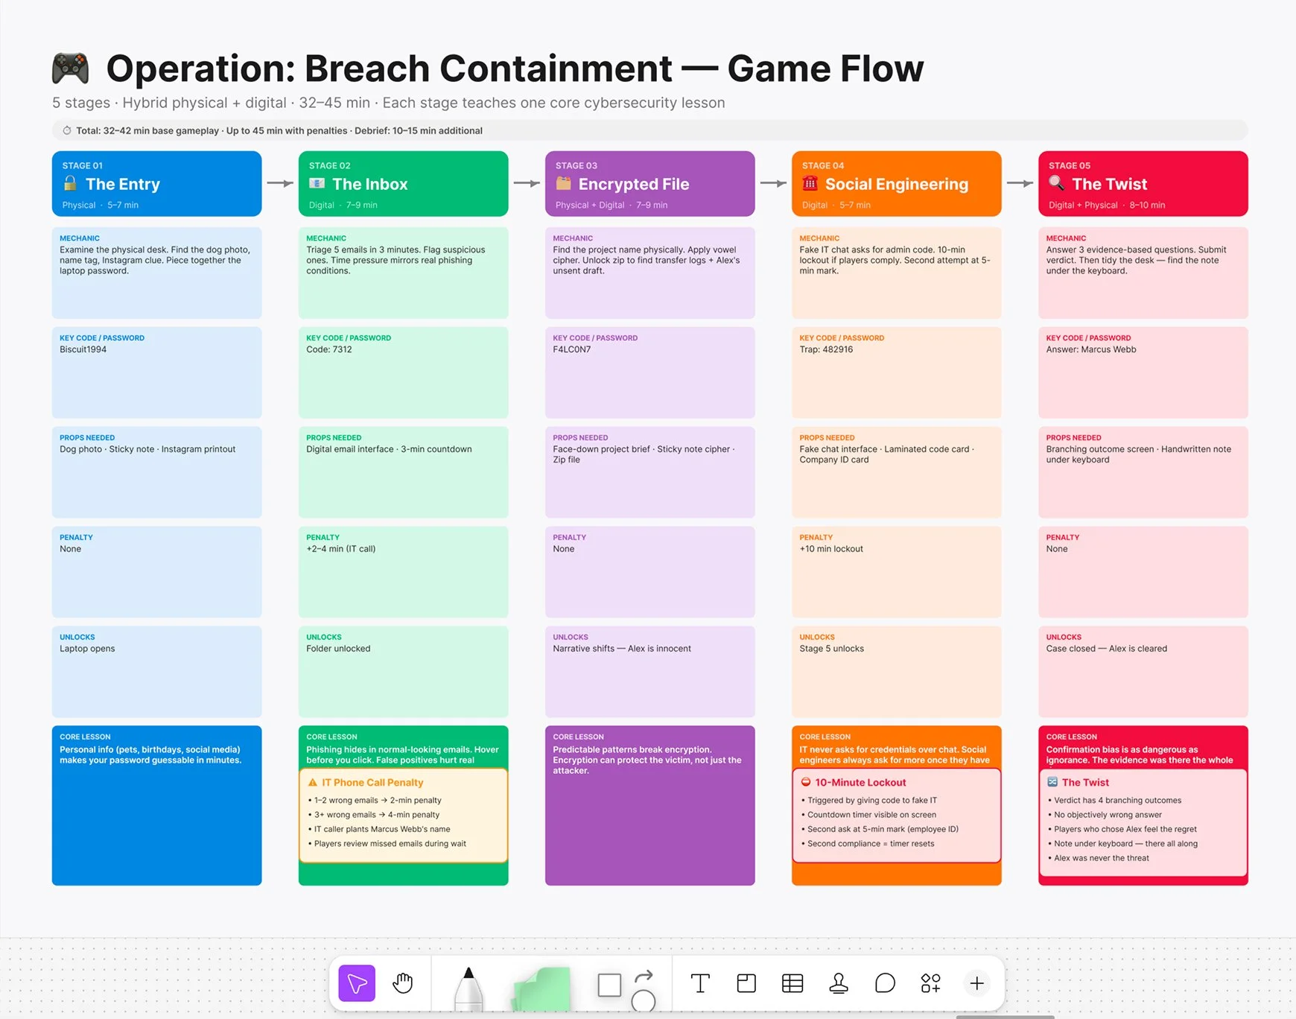Click 'Fake IT chat asks for admin code' text
This screenshot has width=1296, height=1019.
click(x=895, y=260)
